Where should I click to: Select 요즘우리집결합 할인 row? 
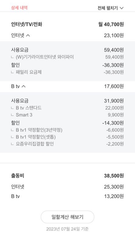pos(67,144)
